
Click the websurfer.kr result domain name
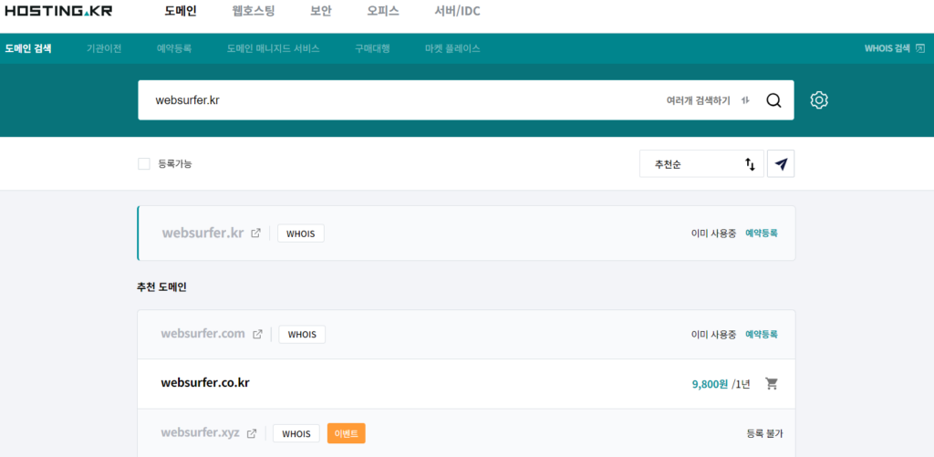(x=202, y=233)
